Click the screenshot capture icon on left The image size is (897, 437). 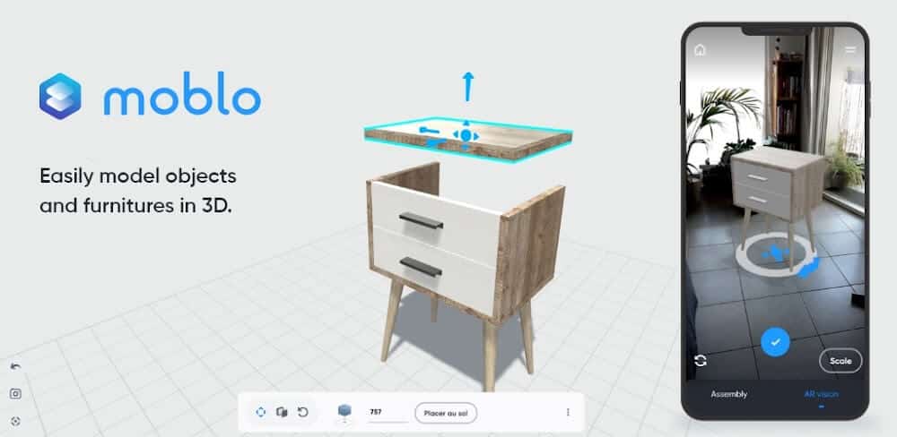(x=15, y=393)
